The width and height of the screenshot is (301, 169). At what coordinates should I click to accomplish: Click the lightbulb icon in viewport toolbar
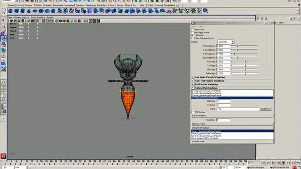[72, 21]
